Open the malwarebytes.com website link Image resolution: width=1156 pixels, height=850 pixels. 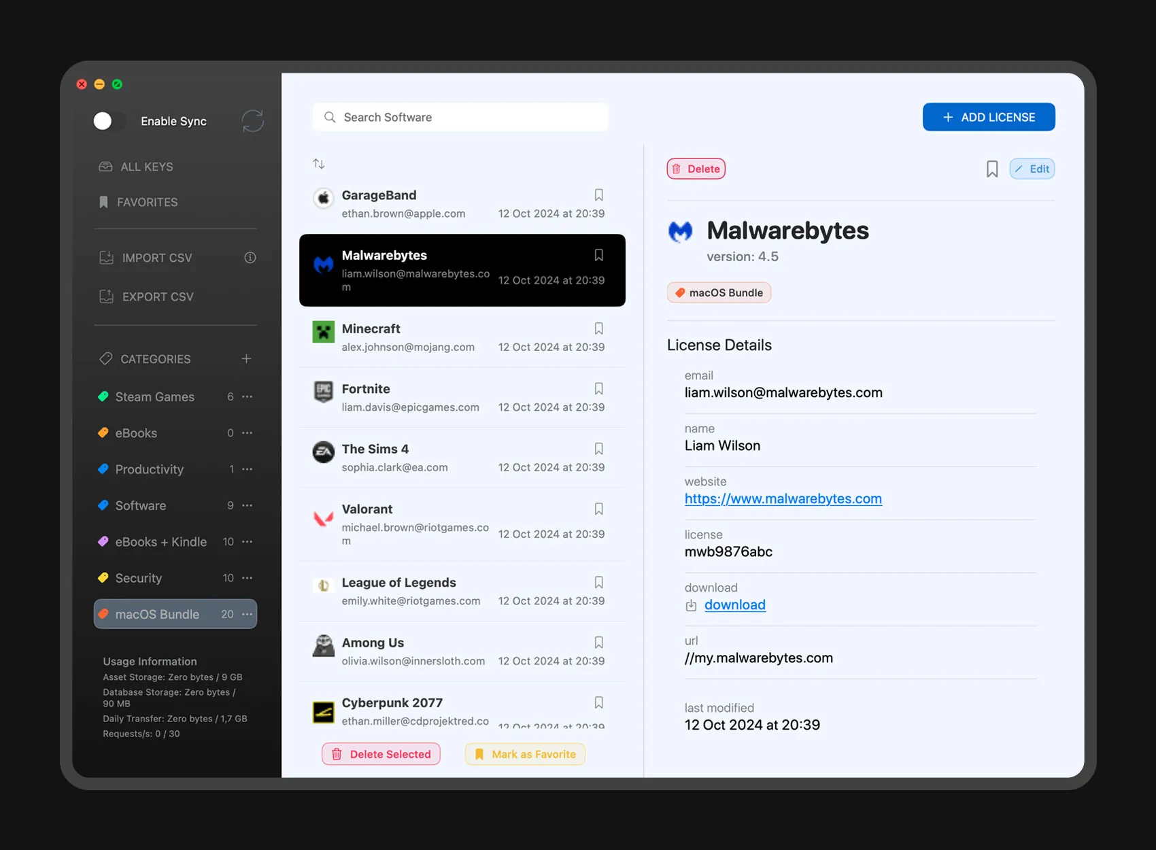[783, 498]
